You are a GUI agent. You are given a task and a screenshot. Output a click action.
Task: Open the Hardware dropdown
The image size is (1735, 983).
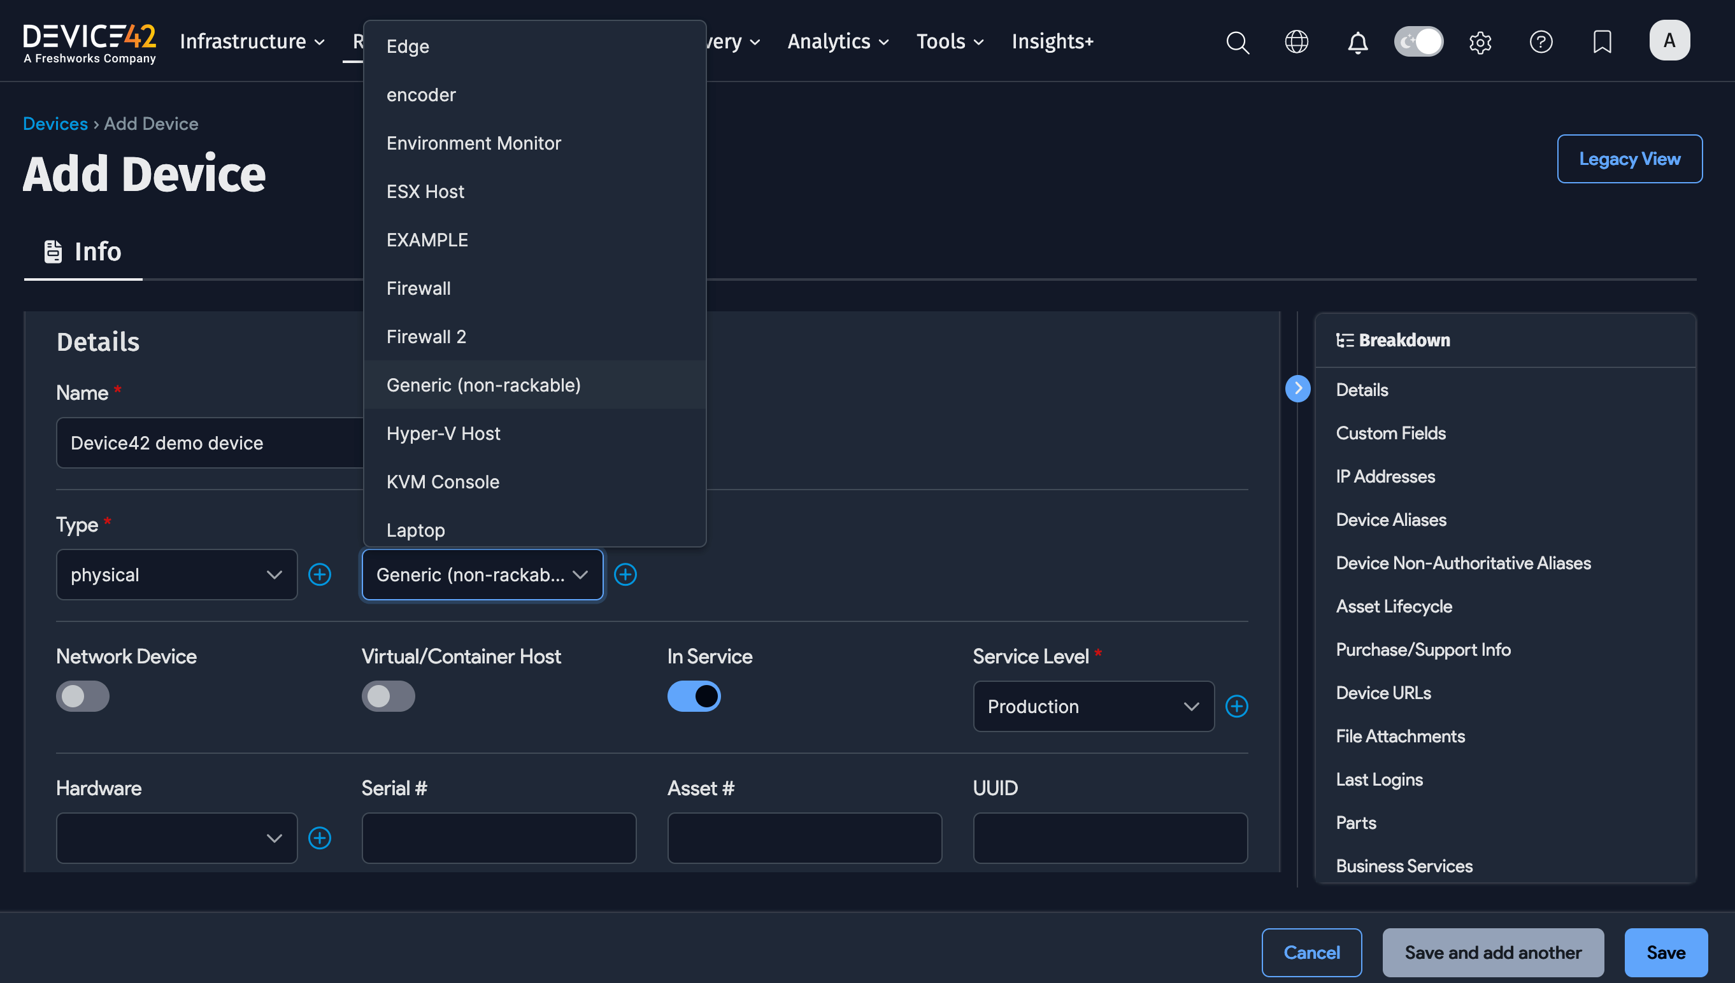176,838
